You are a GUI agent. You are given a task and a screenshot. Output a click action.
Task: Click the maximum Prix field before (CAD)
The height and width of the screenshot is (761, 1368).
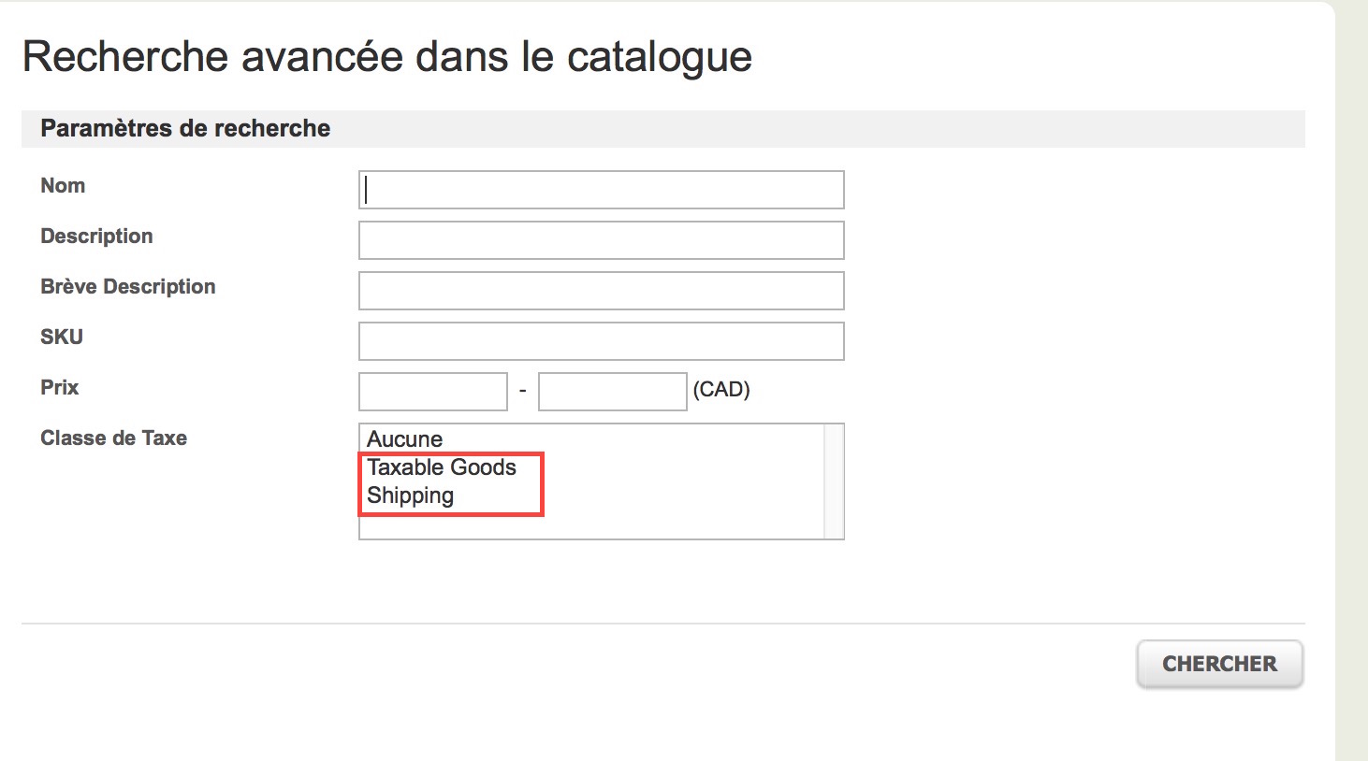click(613, 392)
